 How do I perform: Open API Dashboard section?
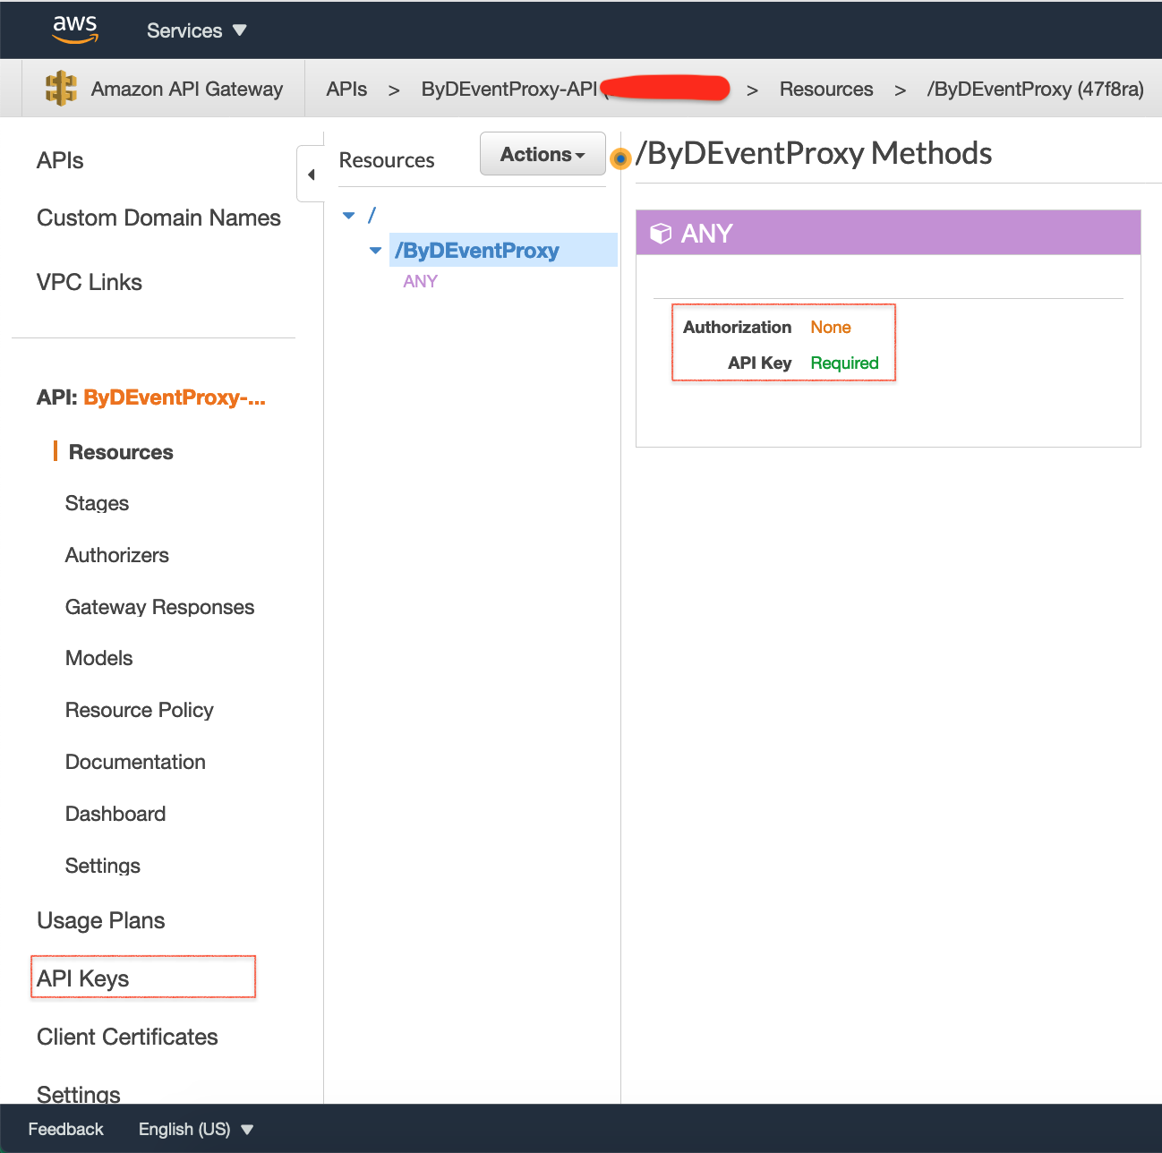point(115,815)
